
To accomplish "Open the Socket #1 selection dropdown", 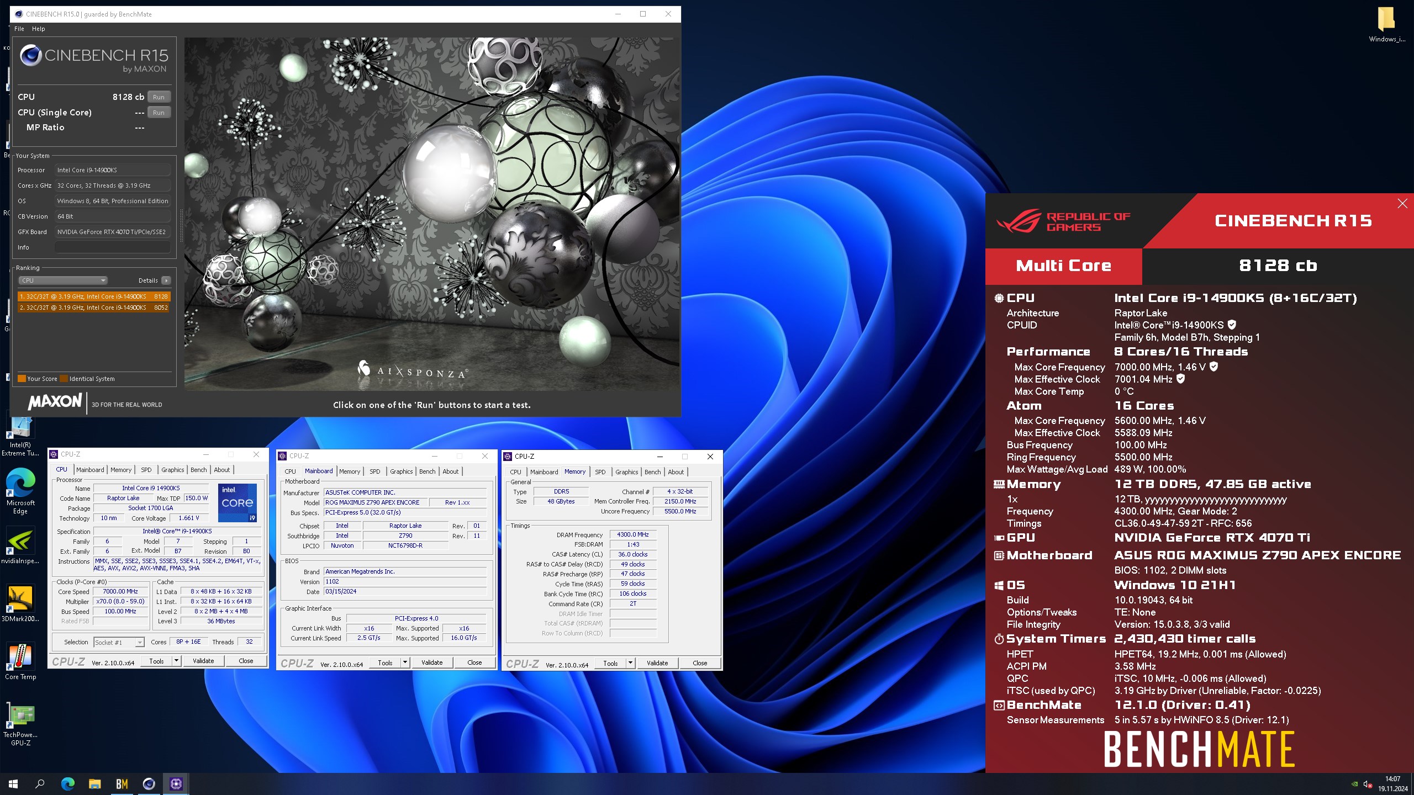I will point(119,642).
